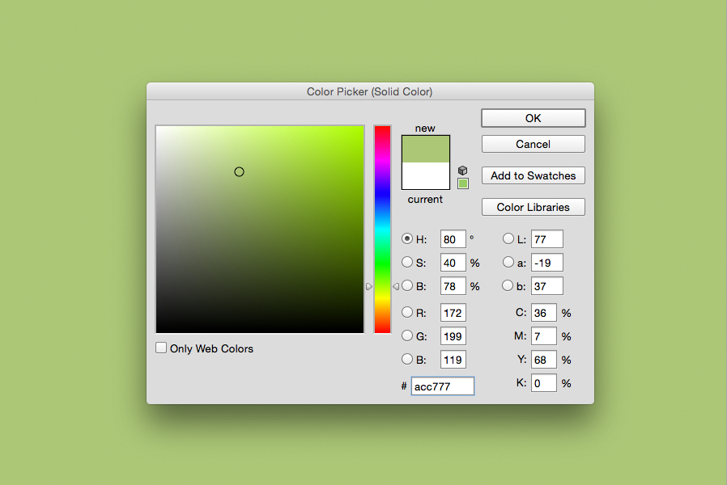Click the out-of-gamut warning cube icon
Viewport: 727px width, 485px height.
(462, 171)
